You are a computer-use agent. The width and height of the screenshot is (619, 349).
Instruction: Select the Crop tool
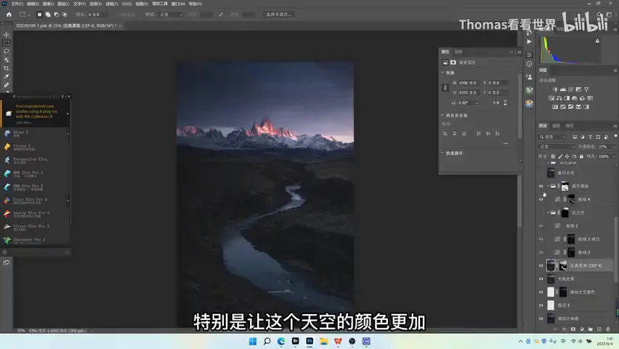[7, 68]
